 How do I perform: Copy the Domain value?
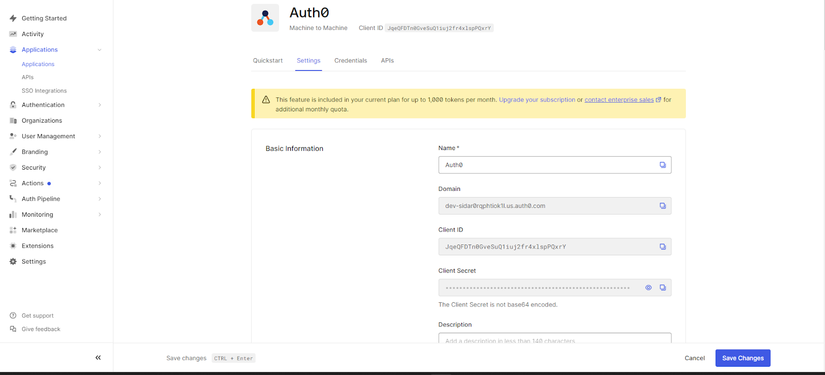(x=663, y=206)
